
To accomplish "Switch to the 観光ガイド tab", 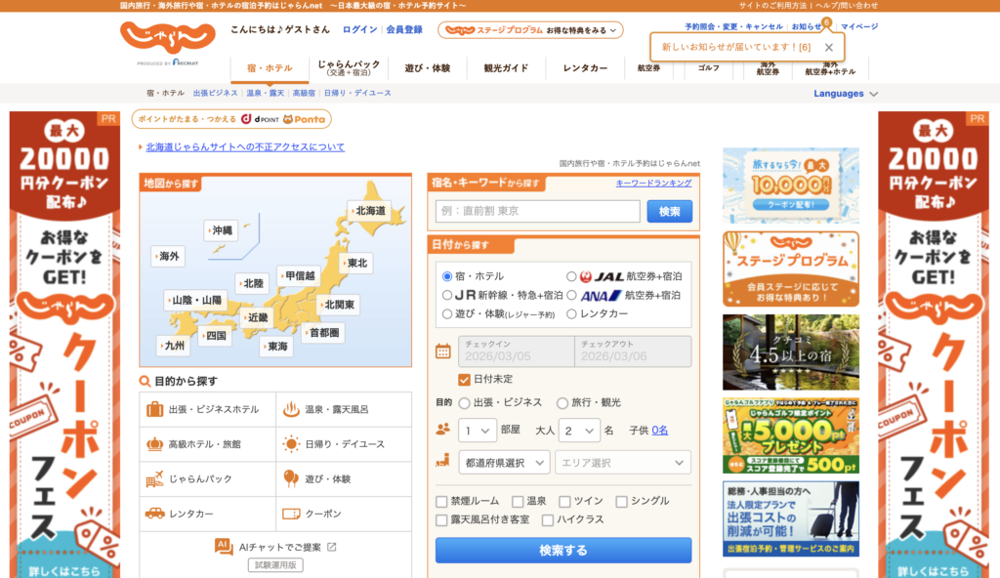I will click(506, 68).
